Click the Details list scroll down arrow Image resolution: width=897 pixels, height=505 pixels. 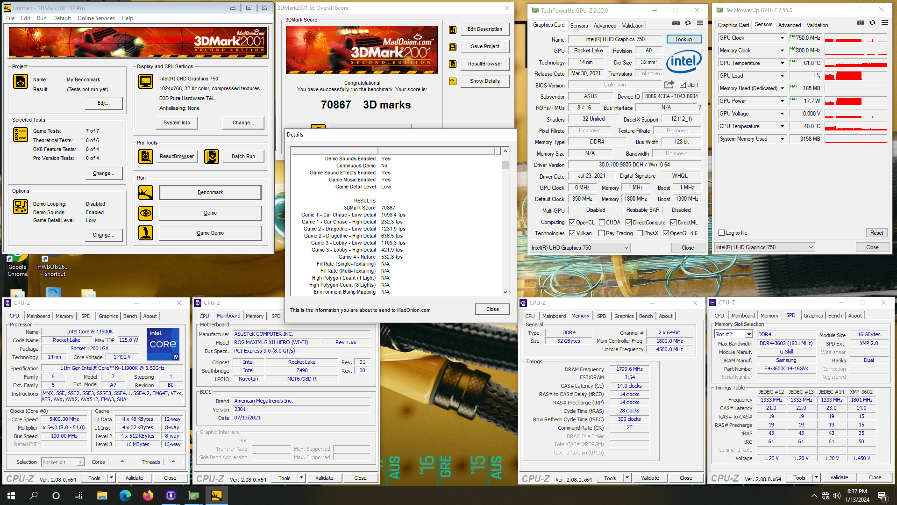[505, 292]
